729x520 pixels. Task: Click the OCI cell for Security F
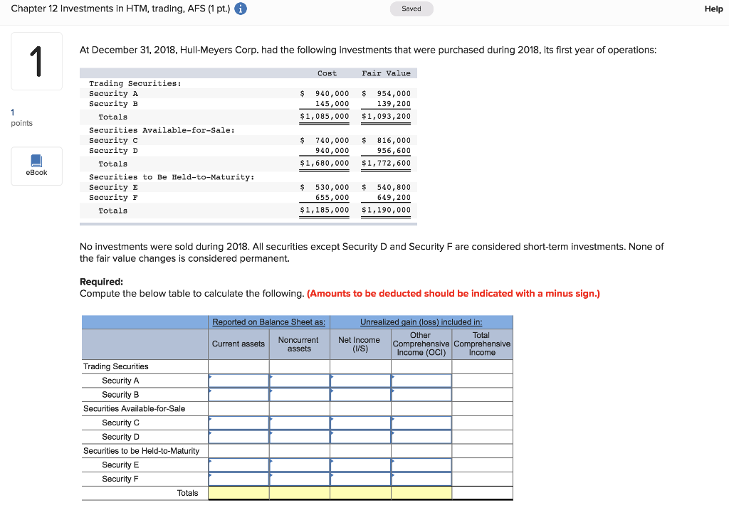tap(420, 479)
